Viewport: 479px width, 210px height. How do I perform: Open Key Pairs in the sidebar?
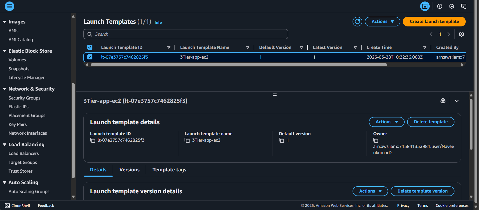click(18, 124)
